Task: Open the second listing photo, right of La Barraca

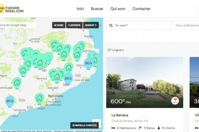Action: (194, 82)
